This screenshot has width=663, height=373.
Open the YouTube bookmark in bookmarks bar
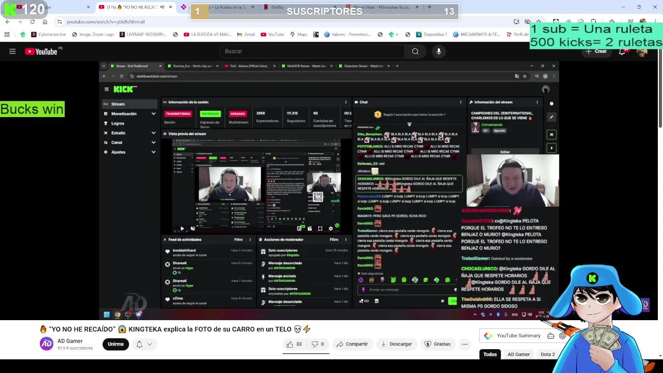point(272,35)
